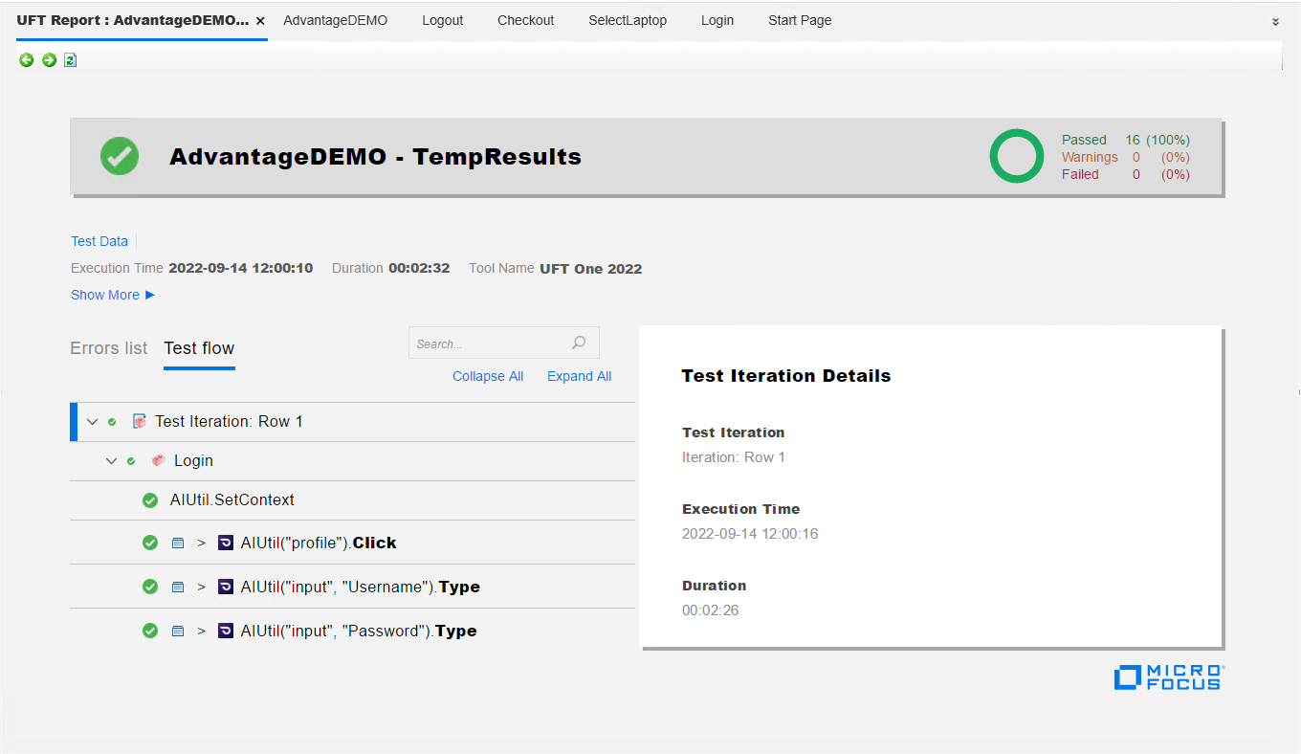Collapse the Test Iteration Row 1 node
The image size is (1301, 754).
pyautogui.click(x=93, y=422)
